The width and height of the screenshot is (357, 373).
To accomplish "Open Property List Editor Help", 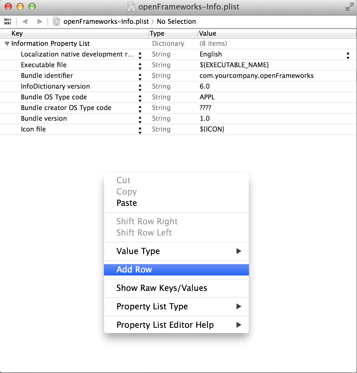I will pyautogui.click(x=165, y=325).
